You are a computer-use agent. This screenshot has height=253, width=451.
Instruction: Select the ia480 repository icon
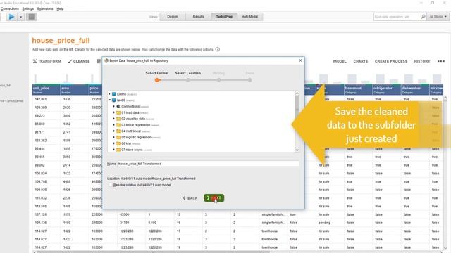pyautogui.click(x=114, y=100)
